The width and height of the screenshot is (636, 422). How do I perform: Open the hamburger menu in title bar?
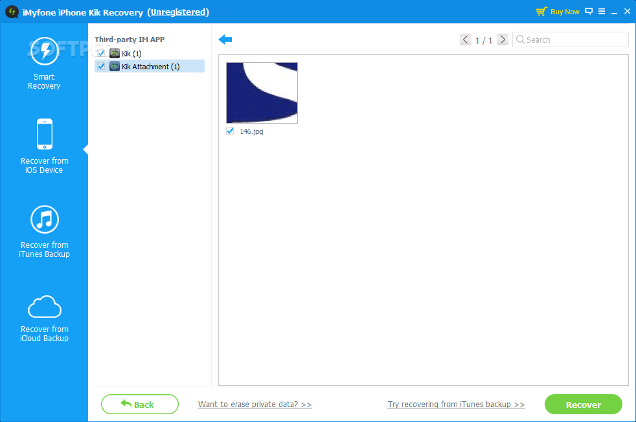click(x=602, y=12)
